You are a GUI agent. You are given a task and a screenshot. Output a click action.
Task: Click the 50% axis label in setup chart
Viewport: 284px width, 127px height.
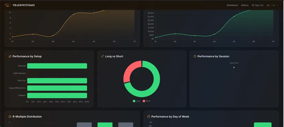coord(57,102)
